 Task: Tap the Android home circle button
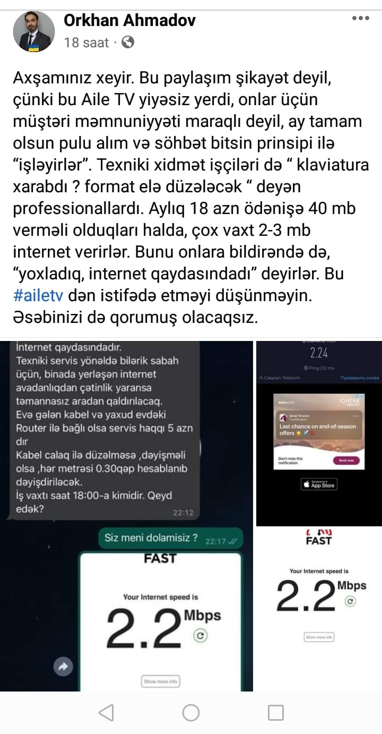tap(191, 712)
